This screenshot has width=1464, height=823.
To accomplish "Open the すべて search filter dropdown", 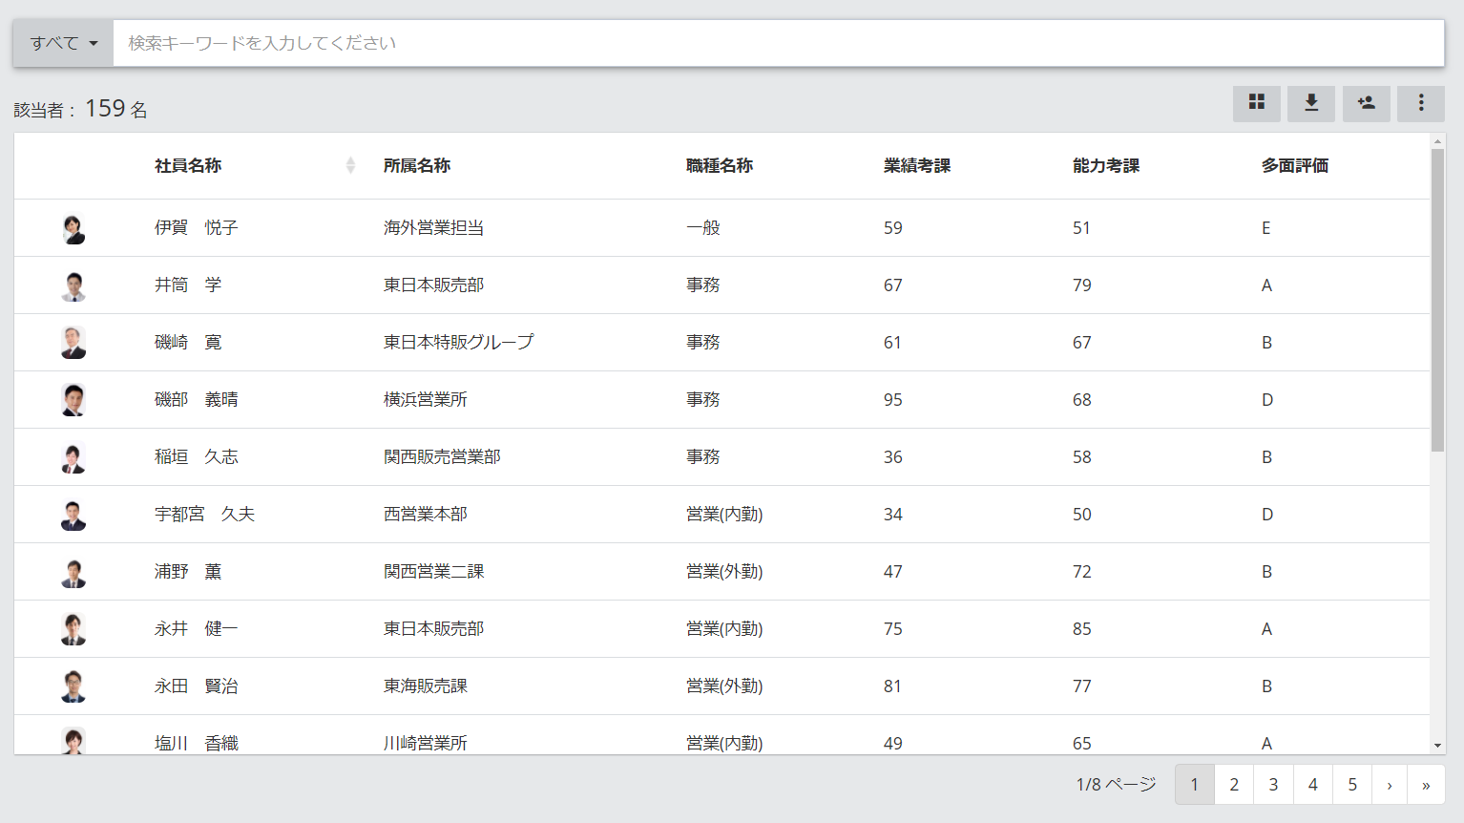I will [63, 43].
